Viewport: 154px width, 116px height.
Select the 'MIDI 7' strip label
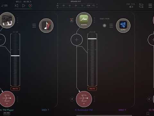(45, 110)
